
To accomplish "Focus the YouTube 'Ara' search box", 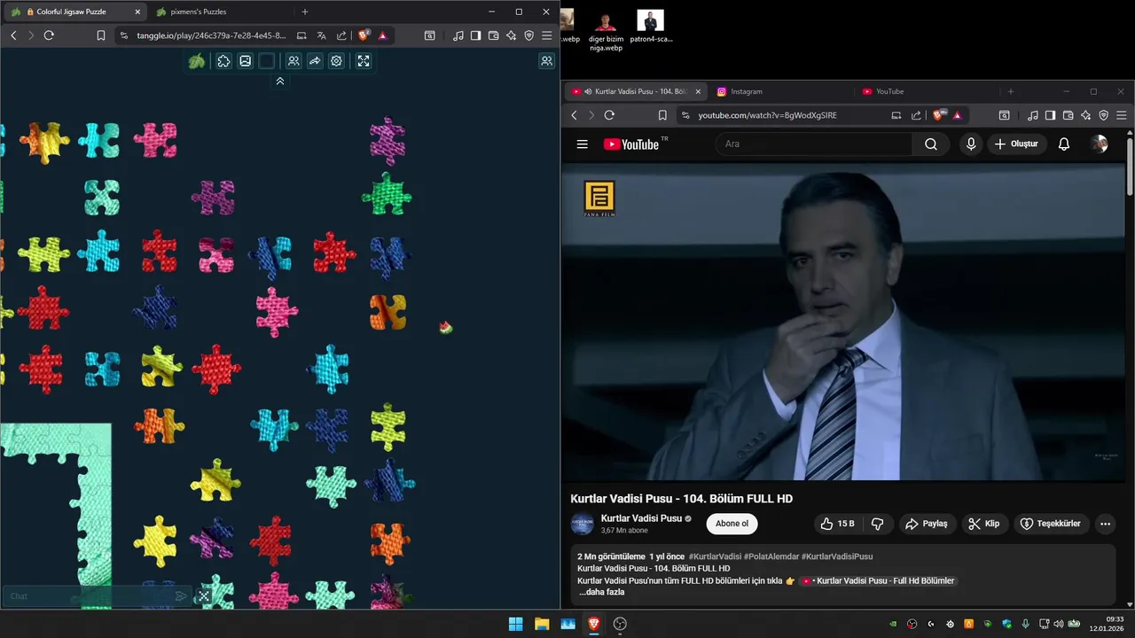I will click(x=816, y=144).
